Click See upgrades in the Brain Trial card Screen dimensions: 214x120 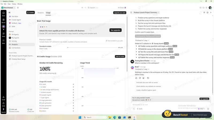tap(116, 30)
